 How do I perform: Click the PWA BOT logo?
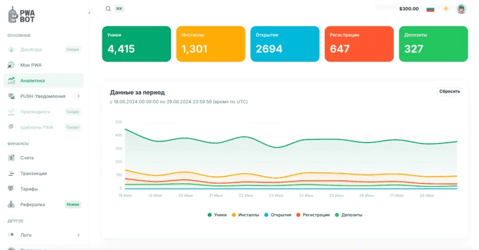coord(22,15)
